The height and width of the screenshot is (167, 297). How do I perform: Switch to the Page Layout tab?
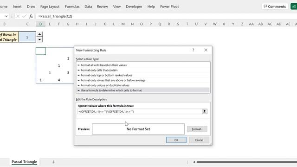tap(50, 6)
